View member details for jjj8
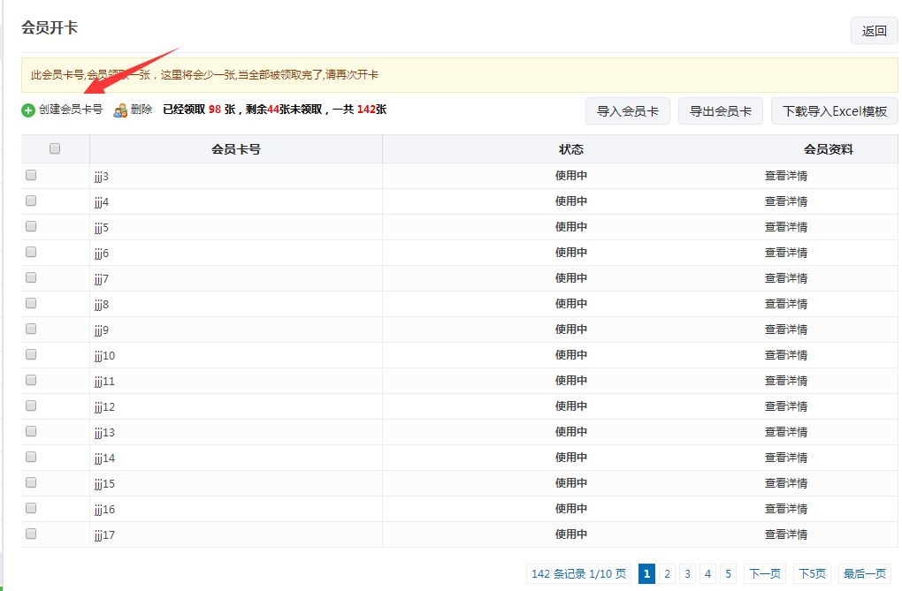Viewport: 902px width, 591px height. pos(786,304)
